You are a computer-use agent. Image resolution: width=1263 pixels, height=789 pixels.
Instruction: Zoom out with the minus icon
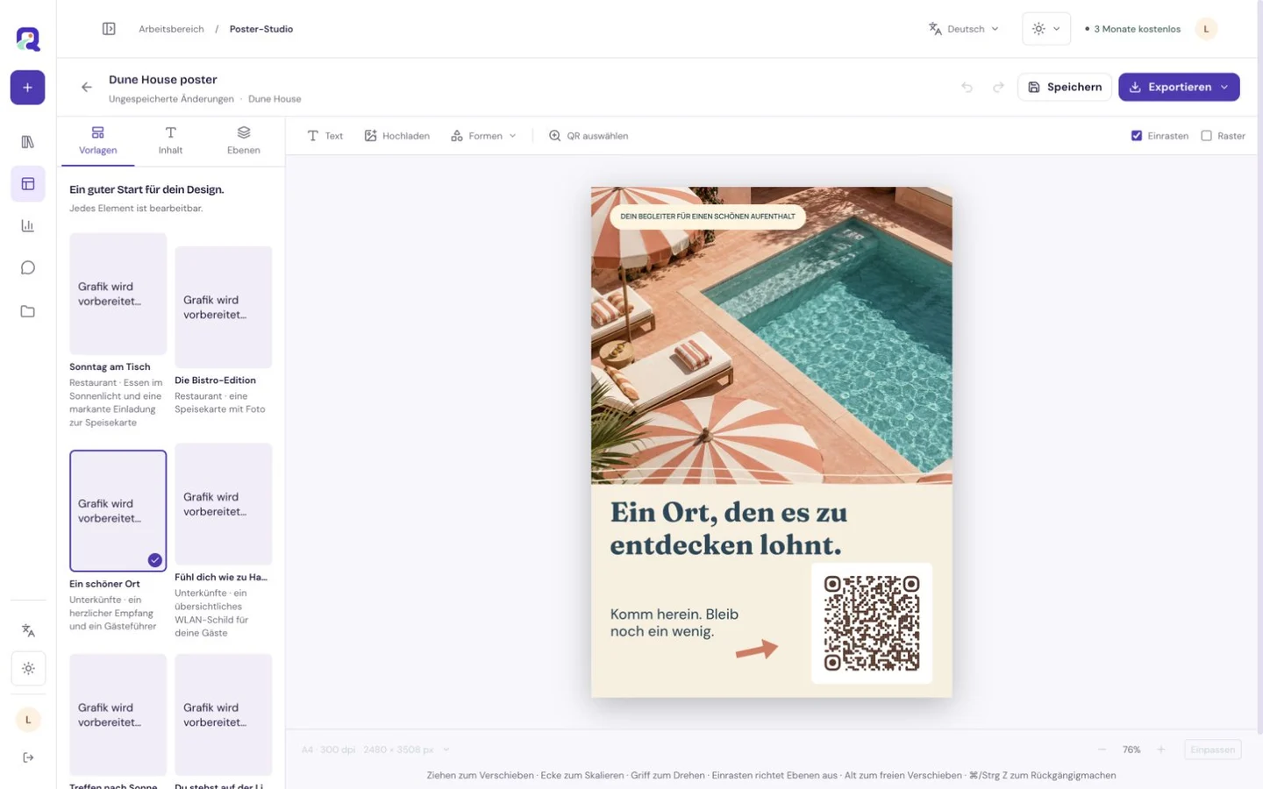point(1102,750)
